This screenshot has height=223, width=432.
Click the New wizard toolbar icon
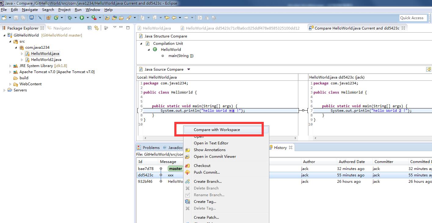pyautogui.click(x=4, y=18)
